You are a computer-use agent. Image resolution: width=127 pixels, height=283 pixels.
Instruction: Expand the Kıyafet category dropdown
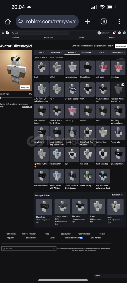click(x=72, y=52)
